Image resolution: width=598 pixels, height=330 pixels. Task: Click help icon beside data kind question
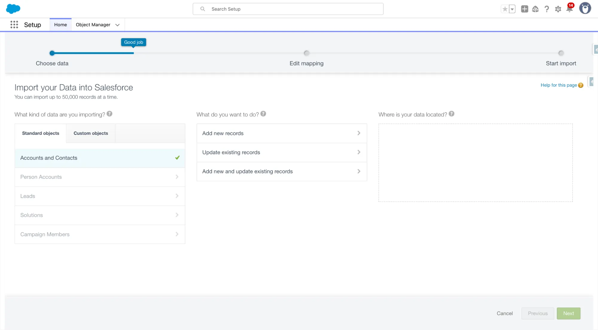(109, 114)
